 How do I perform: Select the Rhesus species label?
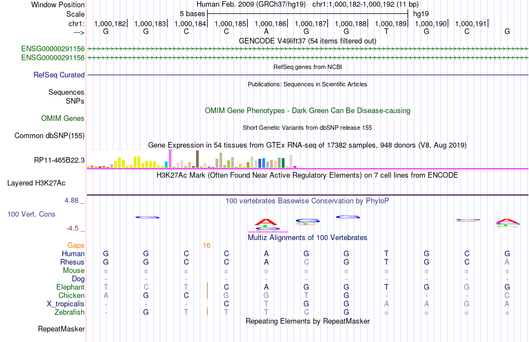pos(72,262)
